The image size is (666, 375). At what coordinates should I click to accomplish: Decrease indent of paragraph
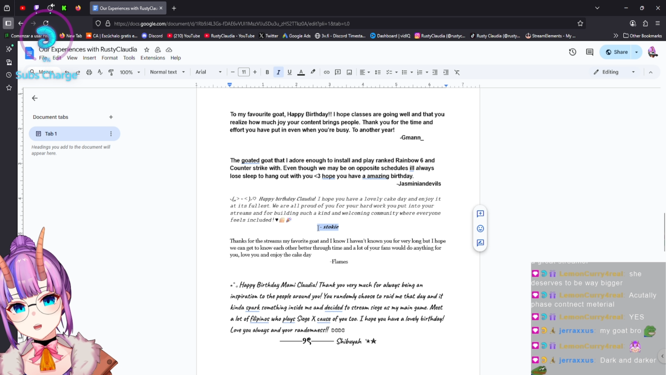pyautogui.click(x=435, y=72)
